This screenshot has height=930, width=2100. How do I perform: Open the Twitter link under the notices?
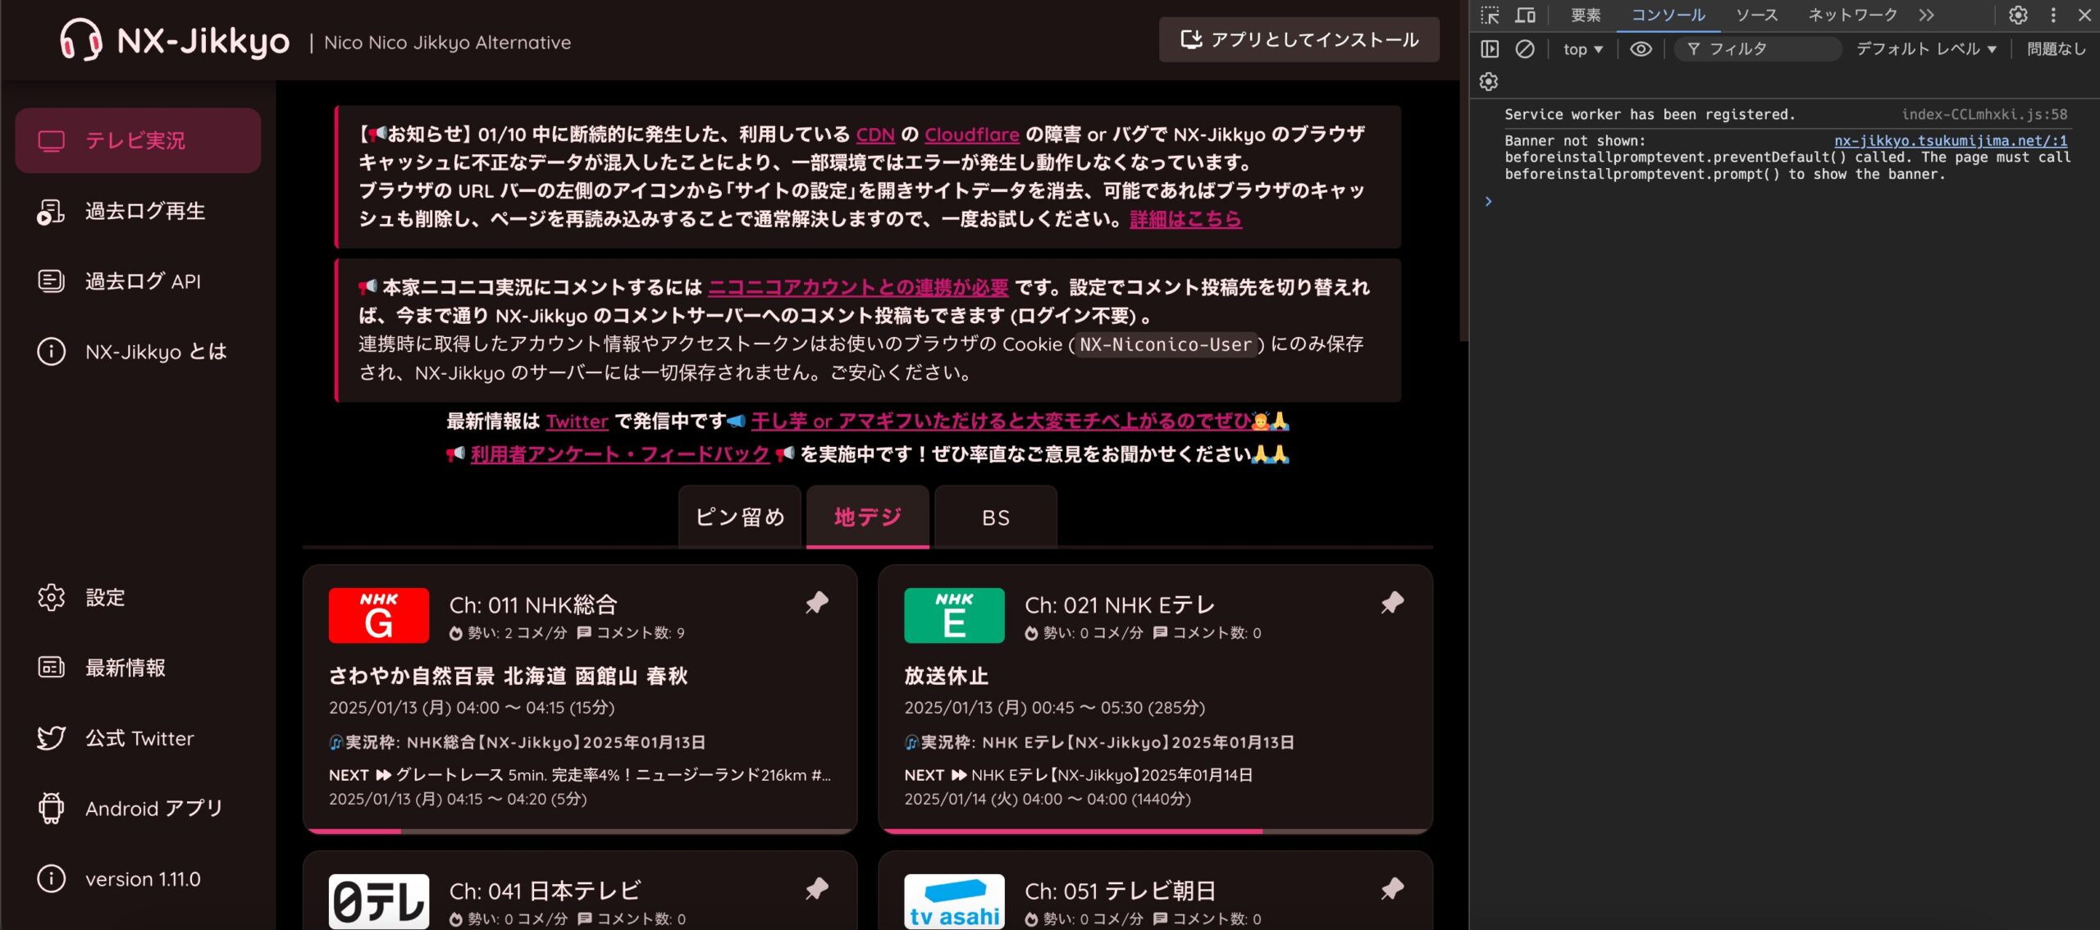click(577, 422)
